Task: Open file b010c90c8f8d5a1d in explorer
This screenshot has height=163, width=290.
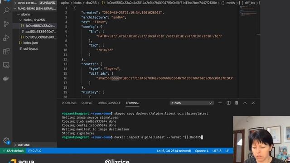Action: [41, 37]
